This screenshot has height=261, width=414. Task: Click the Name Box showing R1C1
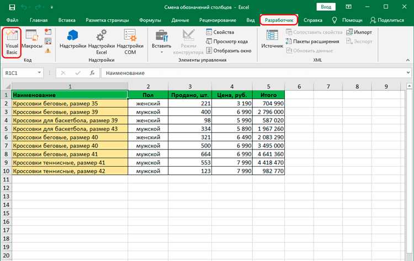[20, 73]
